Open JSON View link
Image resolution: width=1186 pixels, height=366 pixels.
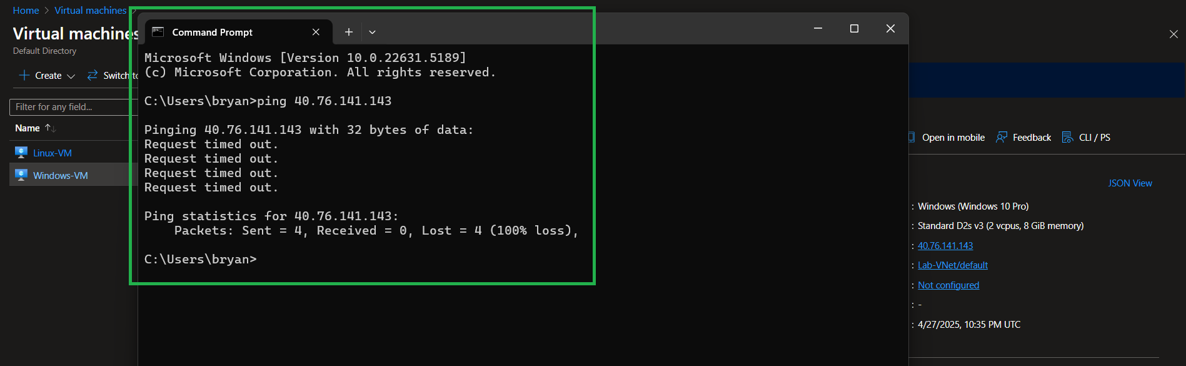(x=1130, y=183)
